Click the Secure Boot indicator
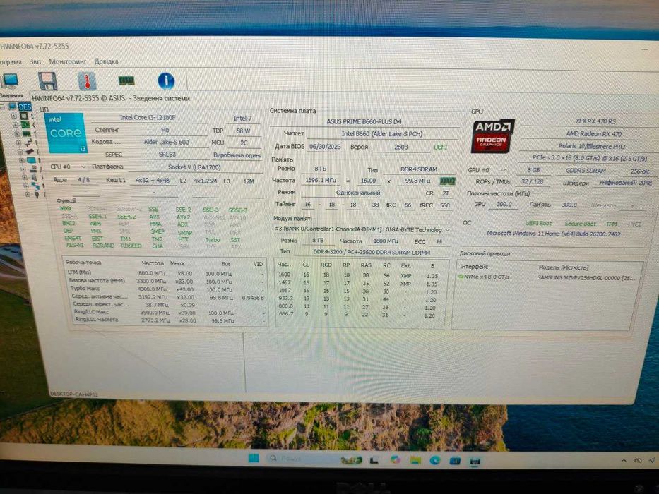659x494 pixels. tap(580, 224)
